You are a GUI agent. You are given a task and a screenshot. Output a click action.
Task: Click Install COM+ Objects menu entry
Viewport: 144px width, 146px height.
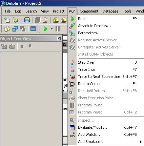pyautogui.click(x=106, y=54)
